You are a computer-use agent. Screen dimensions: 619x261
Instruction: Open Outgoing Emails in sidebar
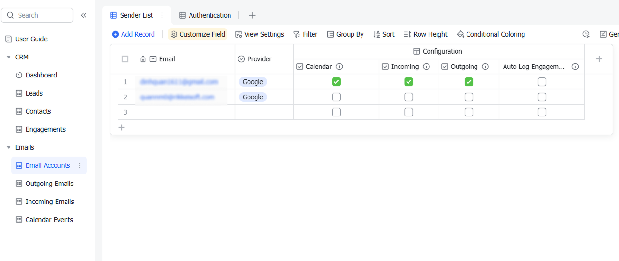49,184
